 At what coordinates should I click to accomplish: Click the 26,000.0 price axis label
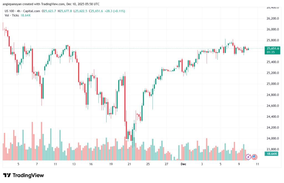(271, 29)
